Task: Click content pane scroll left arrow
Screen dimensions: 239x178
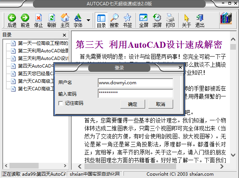Action: (80, 166)
